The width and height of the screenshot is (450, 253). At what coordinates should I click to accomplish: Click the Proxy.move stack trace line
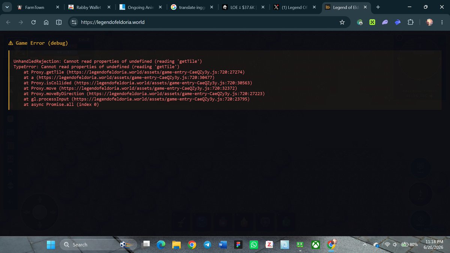[x=130, y=88]
